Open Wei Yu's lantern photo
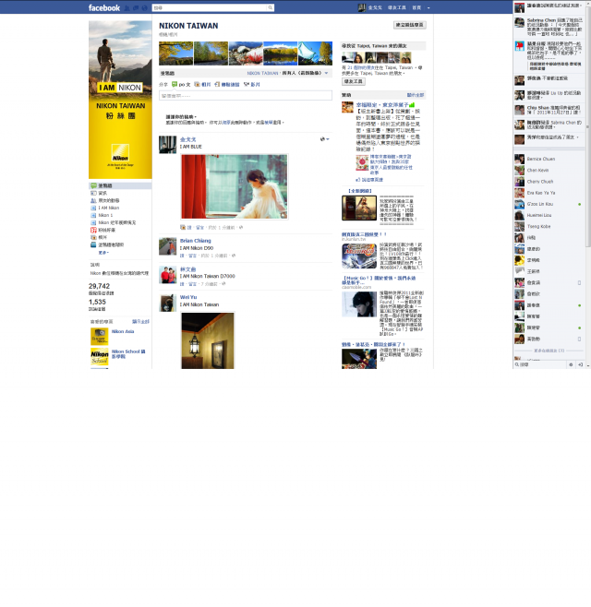 [x=208, y=340]
